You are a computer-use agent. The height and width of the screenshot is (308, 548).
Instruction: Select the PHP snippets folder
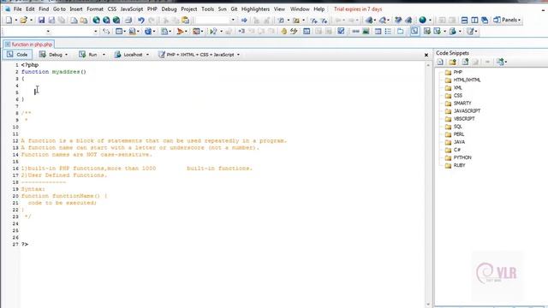click(x=454, y=72)
